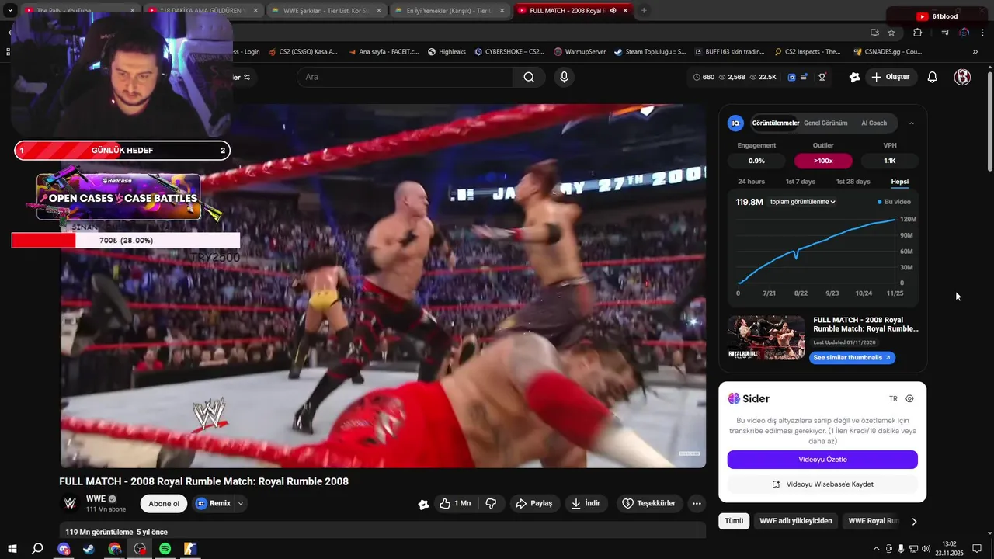Image resolution: width=994 pixels, height=559 pixels.
Task: Click the Teşekkürler button
Action: point(649,503)
